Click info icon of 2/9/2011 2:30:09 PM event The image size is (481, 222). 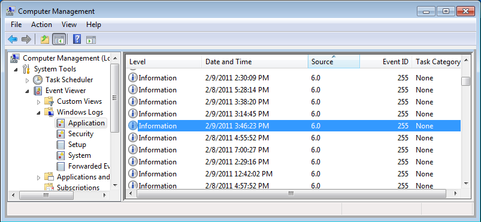[132, 78]
